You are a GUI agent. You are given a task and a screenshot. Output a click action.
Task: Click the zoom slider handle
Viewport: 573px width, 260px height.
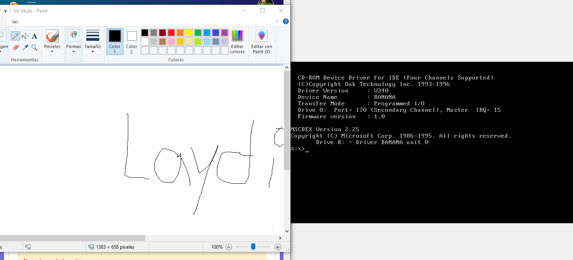click(253, 247)
